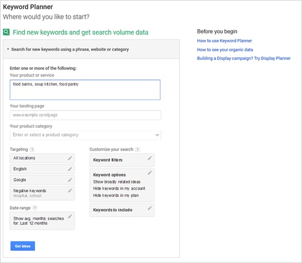Open How to see your organic data link
This screenshot has width=302, height=263.
(x=225, y=49)
